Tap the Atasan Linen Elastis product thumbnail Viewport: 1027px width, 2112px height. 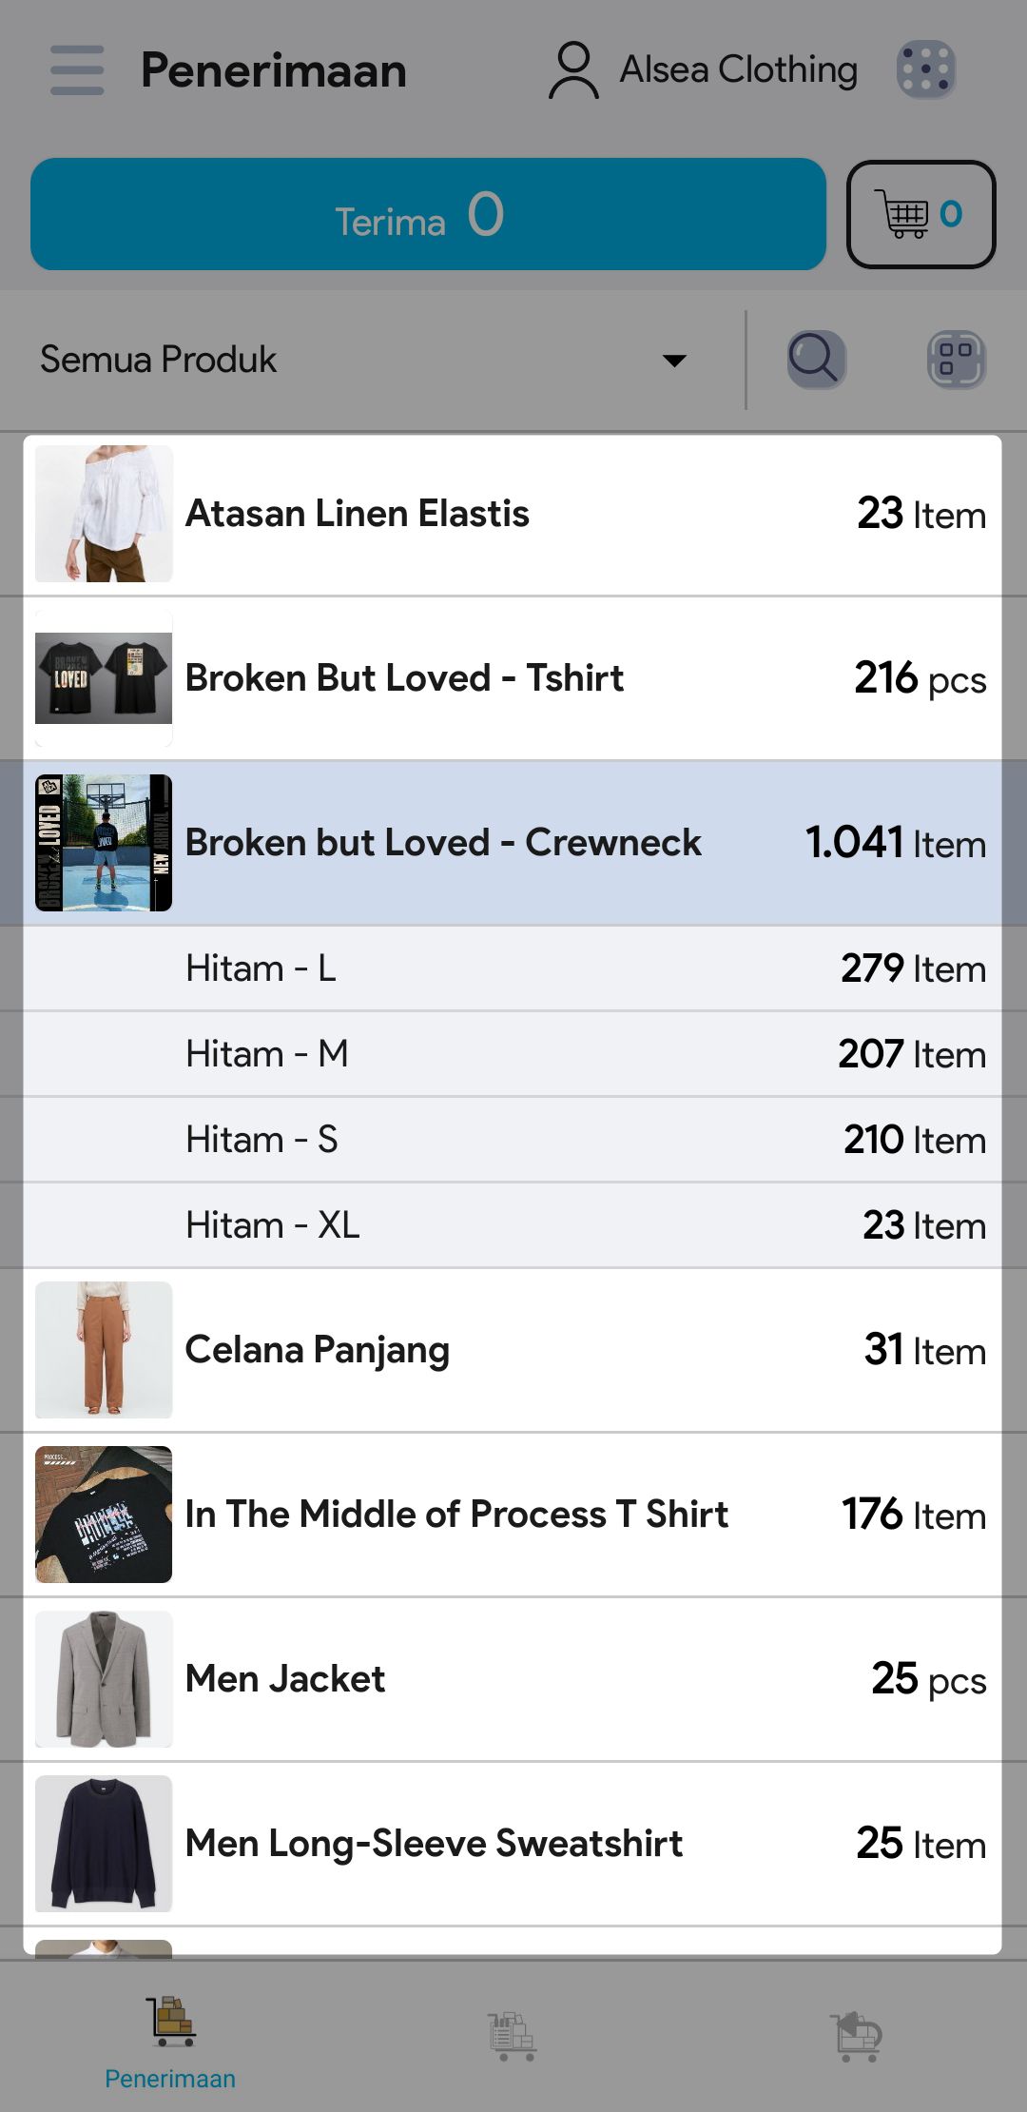coord(104,514)
